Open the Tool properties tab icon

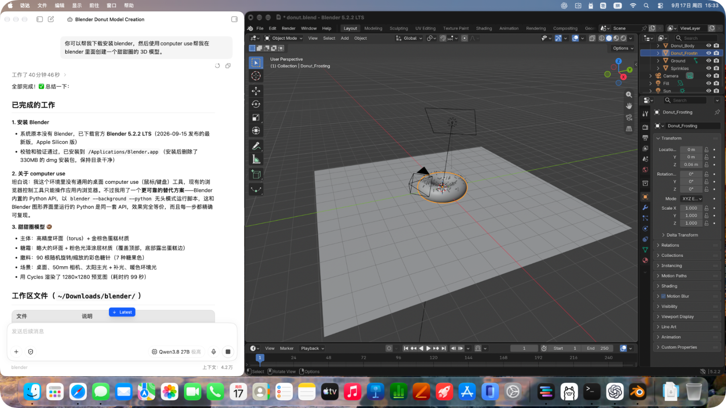[x=645, y=114]
